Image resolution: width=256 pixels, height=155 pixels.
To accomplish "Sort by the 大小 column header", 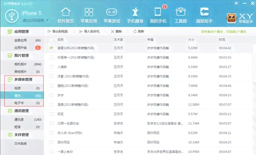I will point(191,40).
